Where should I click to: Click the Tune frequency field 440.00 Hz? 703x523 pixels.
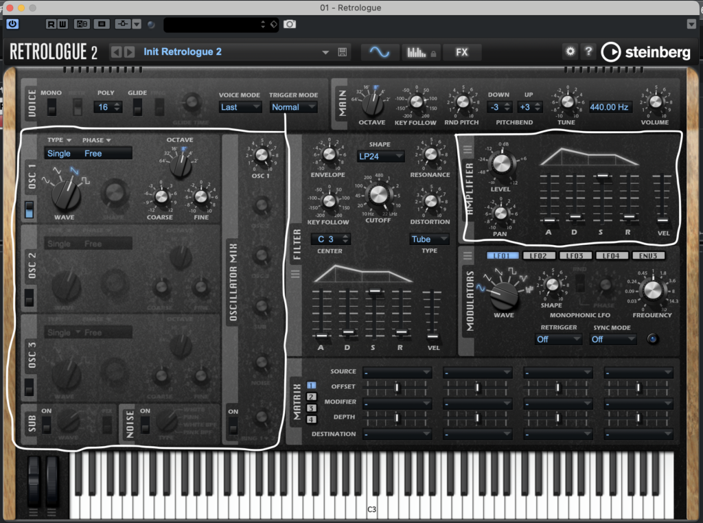point(609,107)
